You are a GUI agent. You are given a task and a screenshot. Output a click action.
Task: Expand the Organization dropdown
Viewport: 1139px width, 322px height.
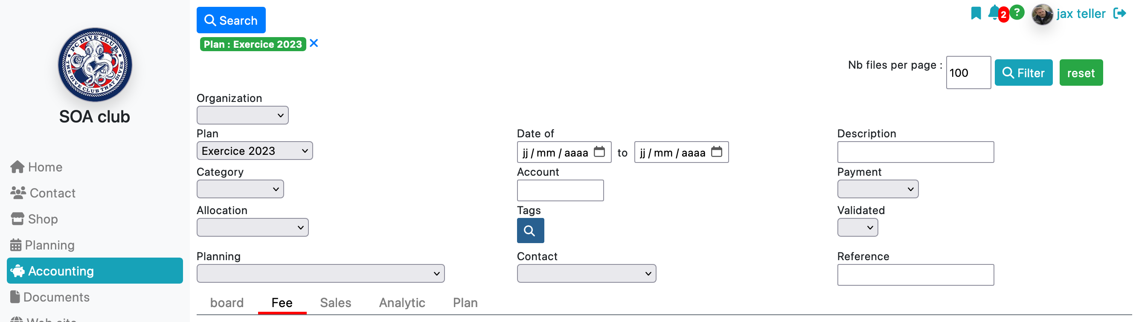tap(242, 116)
